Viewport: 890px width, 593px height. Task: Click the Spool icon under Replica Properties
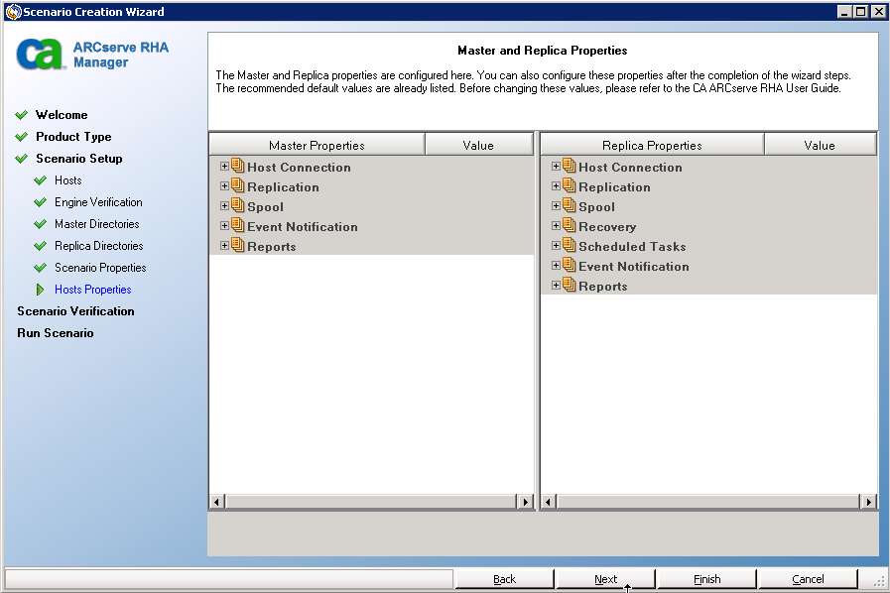click(569, 206)
